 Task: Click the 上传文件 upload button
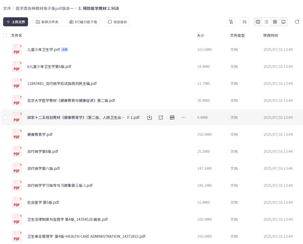tap(16, 22)
